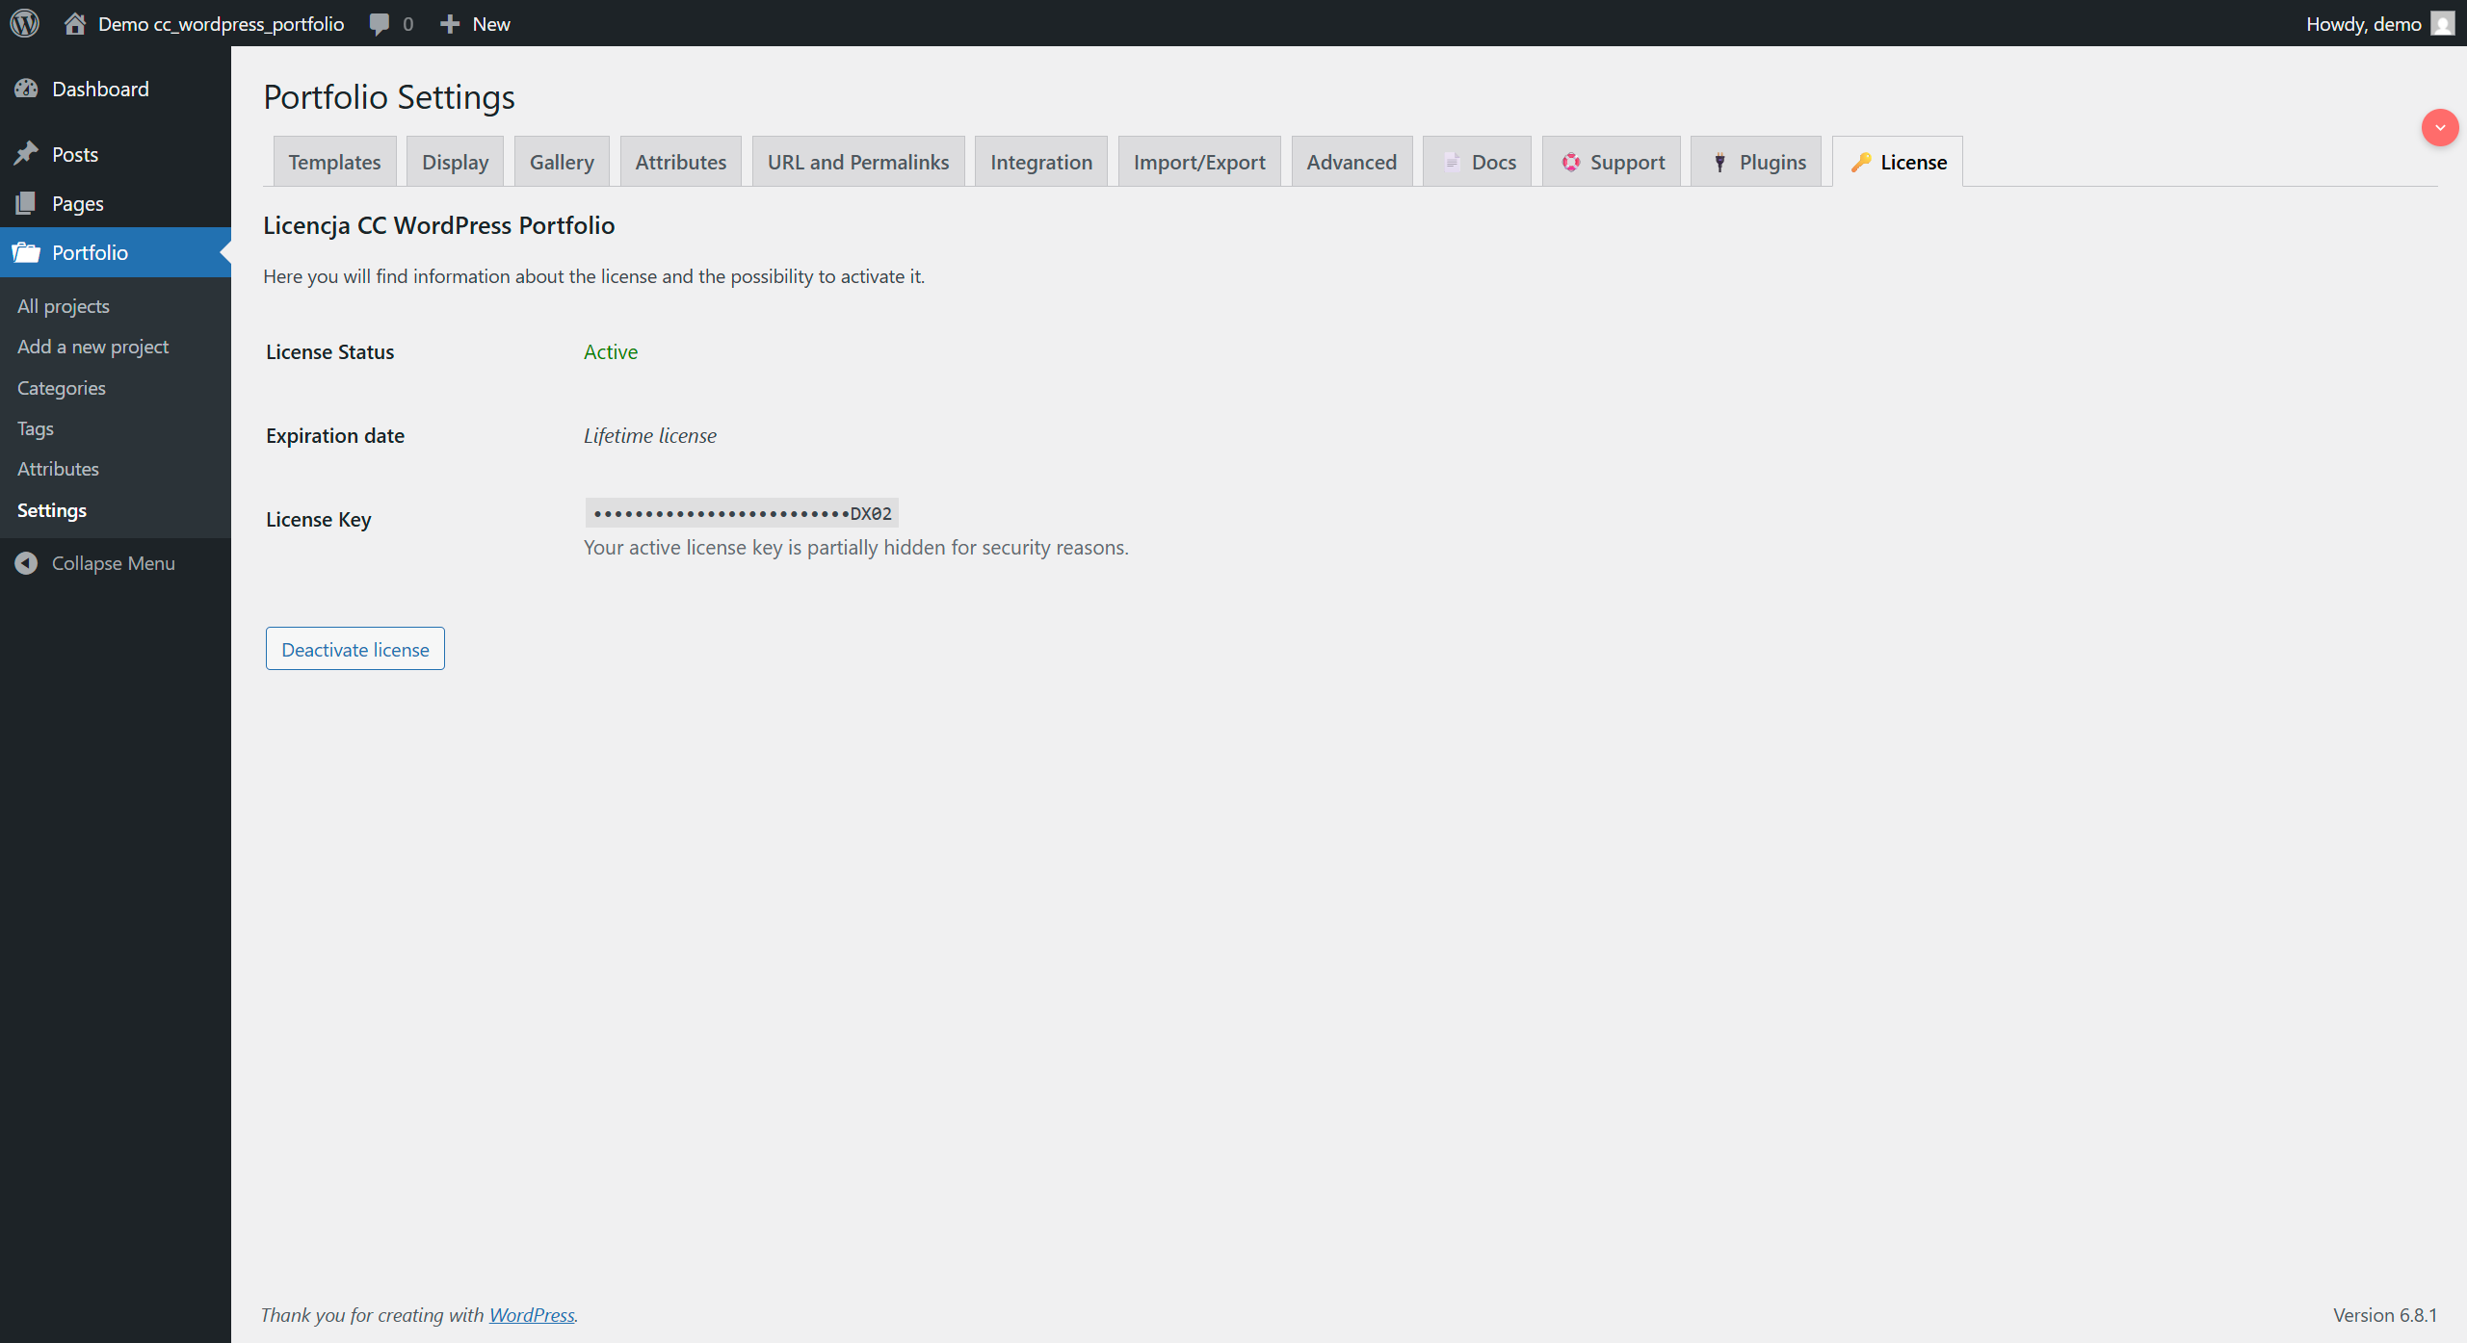The width and height of the screenshot is (2467, 1343).
Task: Click the WordPress logo in the admin bar
Action: 24,23
